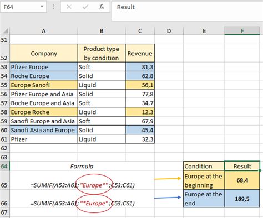Select row 61 header
This screenshot has height=218, width=263.
click(x=4, y=139)
